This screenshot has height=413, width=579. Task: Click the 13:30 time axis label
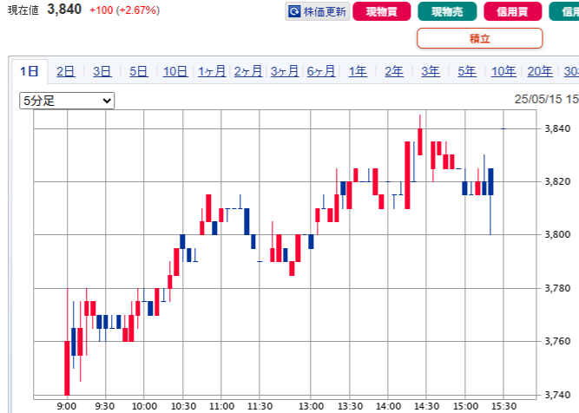pos(350,406)
